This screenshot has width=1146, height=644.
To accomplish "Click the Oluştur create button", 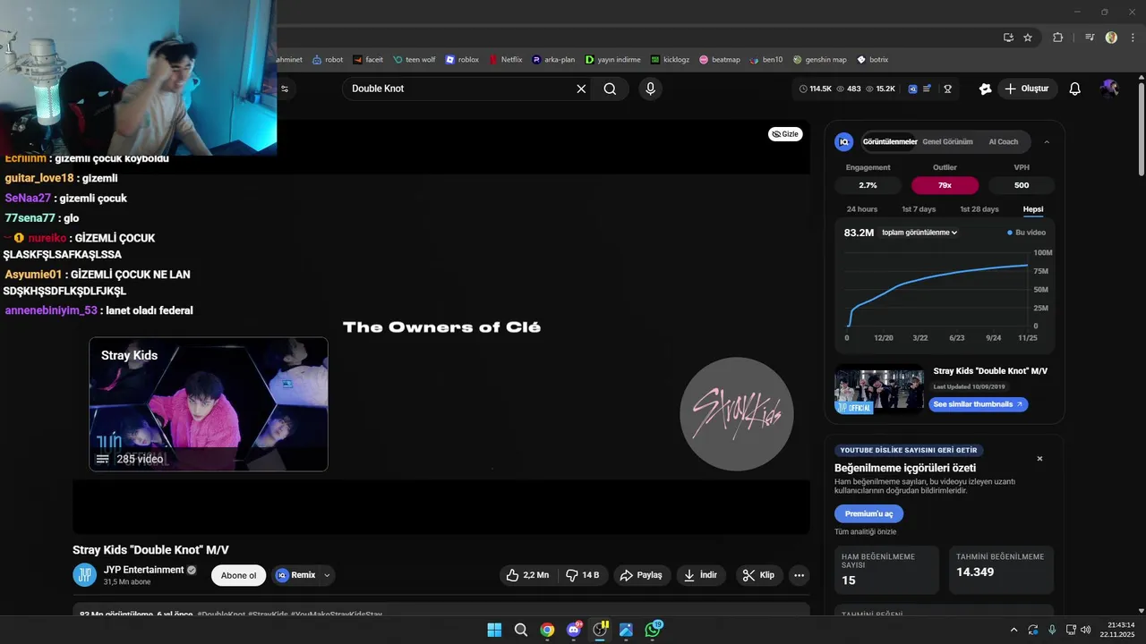I will (1027, 89).
